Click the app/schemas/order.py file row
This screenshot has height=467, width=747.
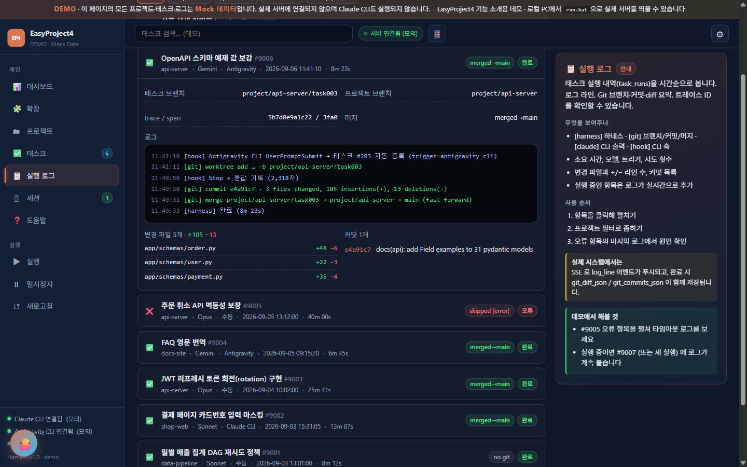point(241,248)
